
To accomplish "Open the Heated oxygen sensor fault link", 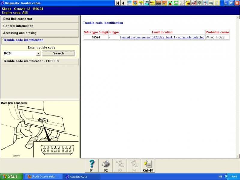I will click(x=162, y=37).
